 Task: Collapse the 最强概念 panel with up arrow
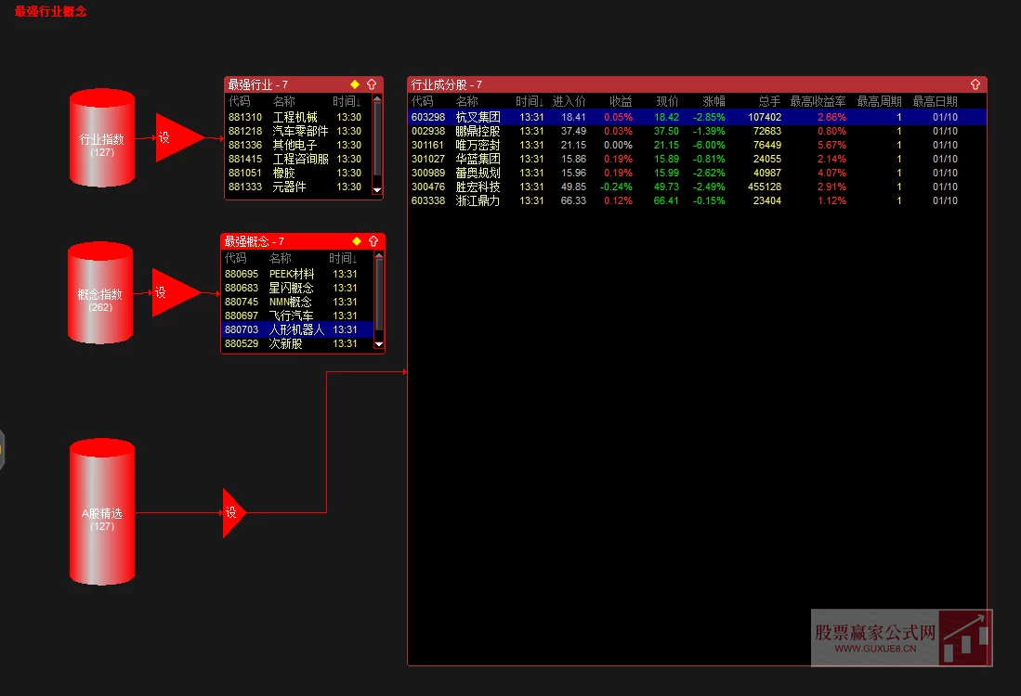point(373,241)
